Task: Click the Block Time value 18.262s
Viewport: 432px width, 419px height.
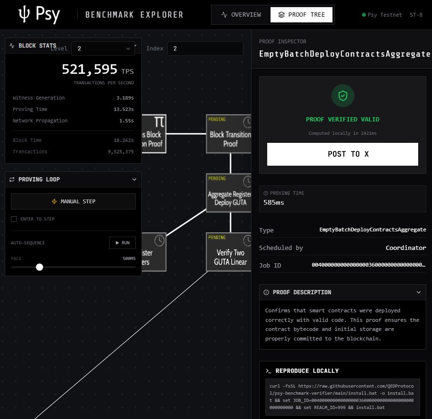Action: [124, 140]
